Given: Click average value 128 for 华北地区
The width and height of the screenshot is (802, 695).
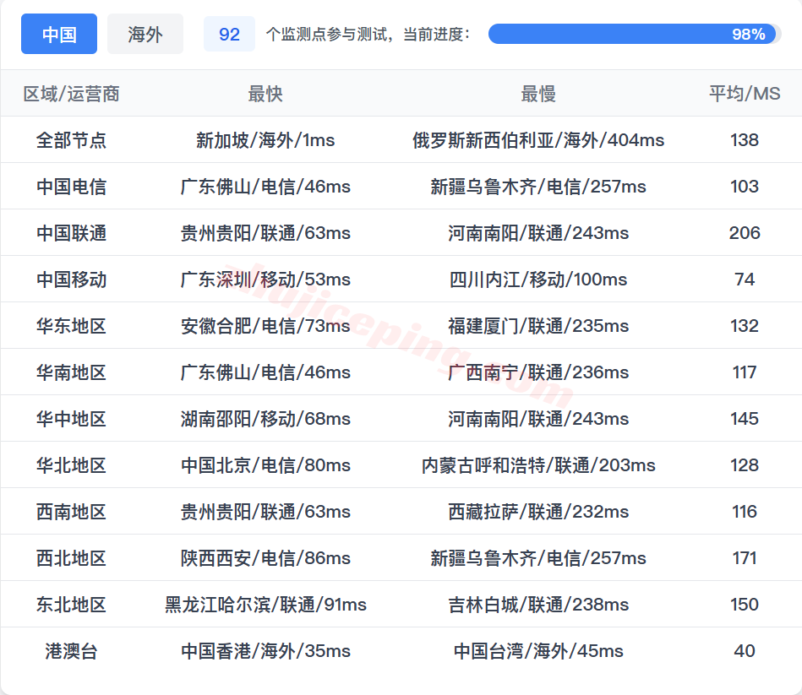Looking at the screenshot, I should [745, 465].
